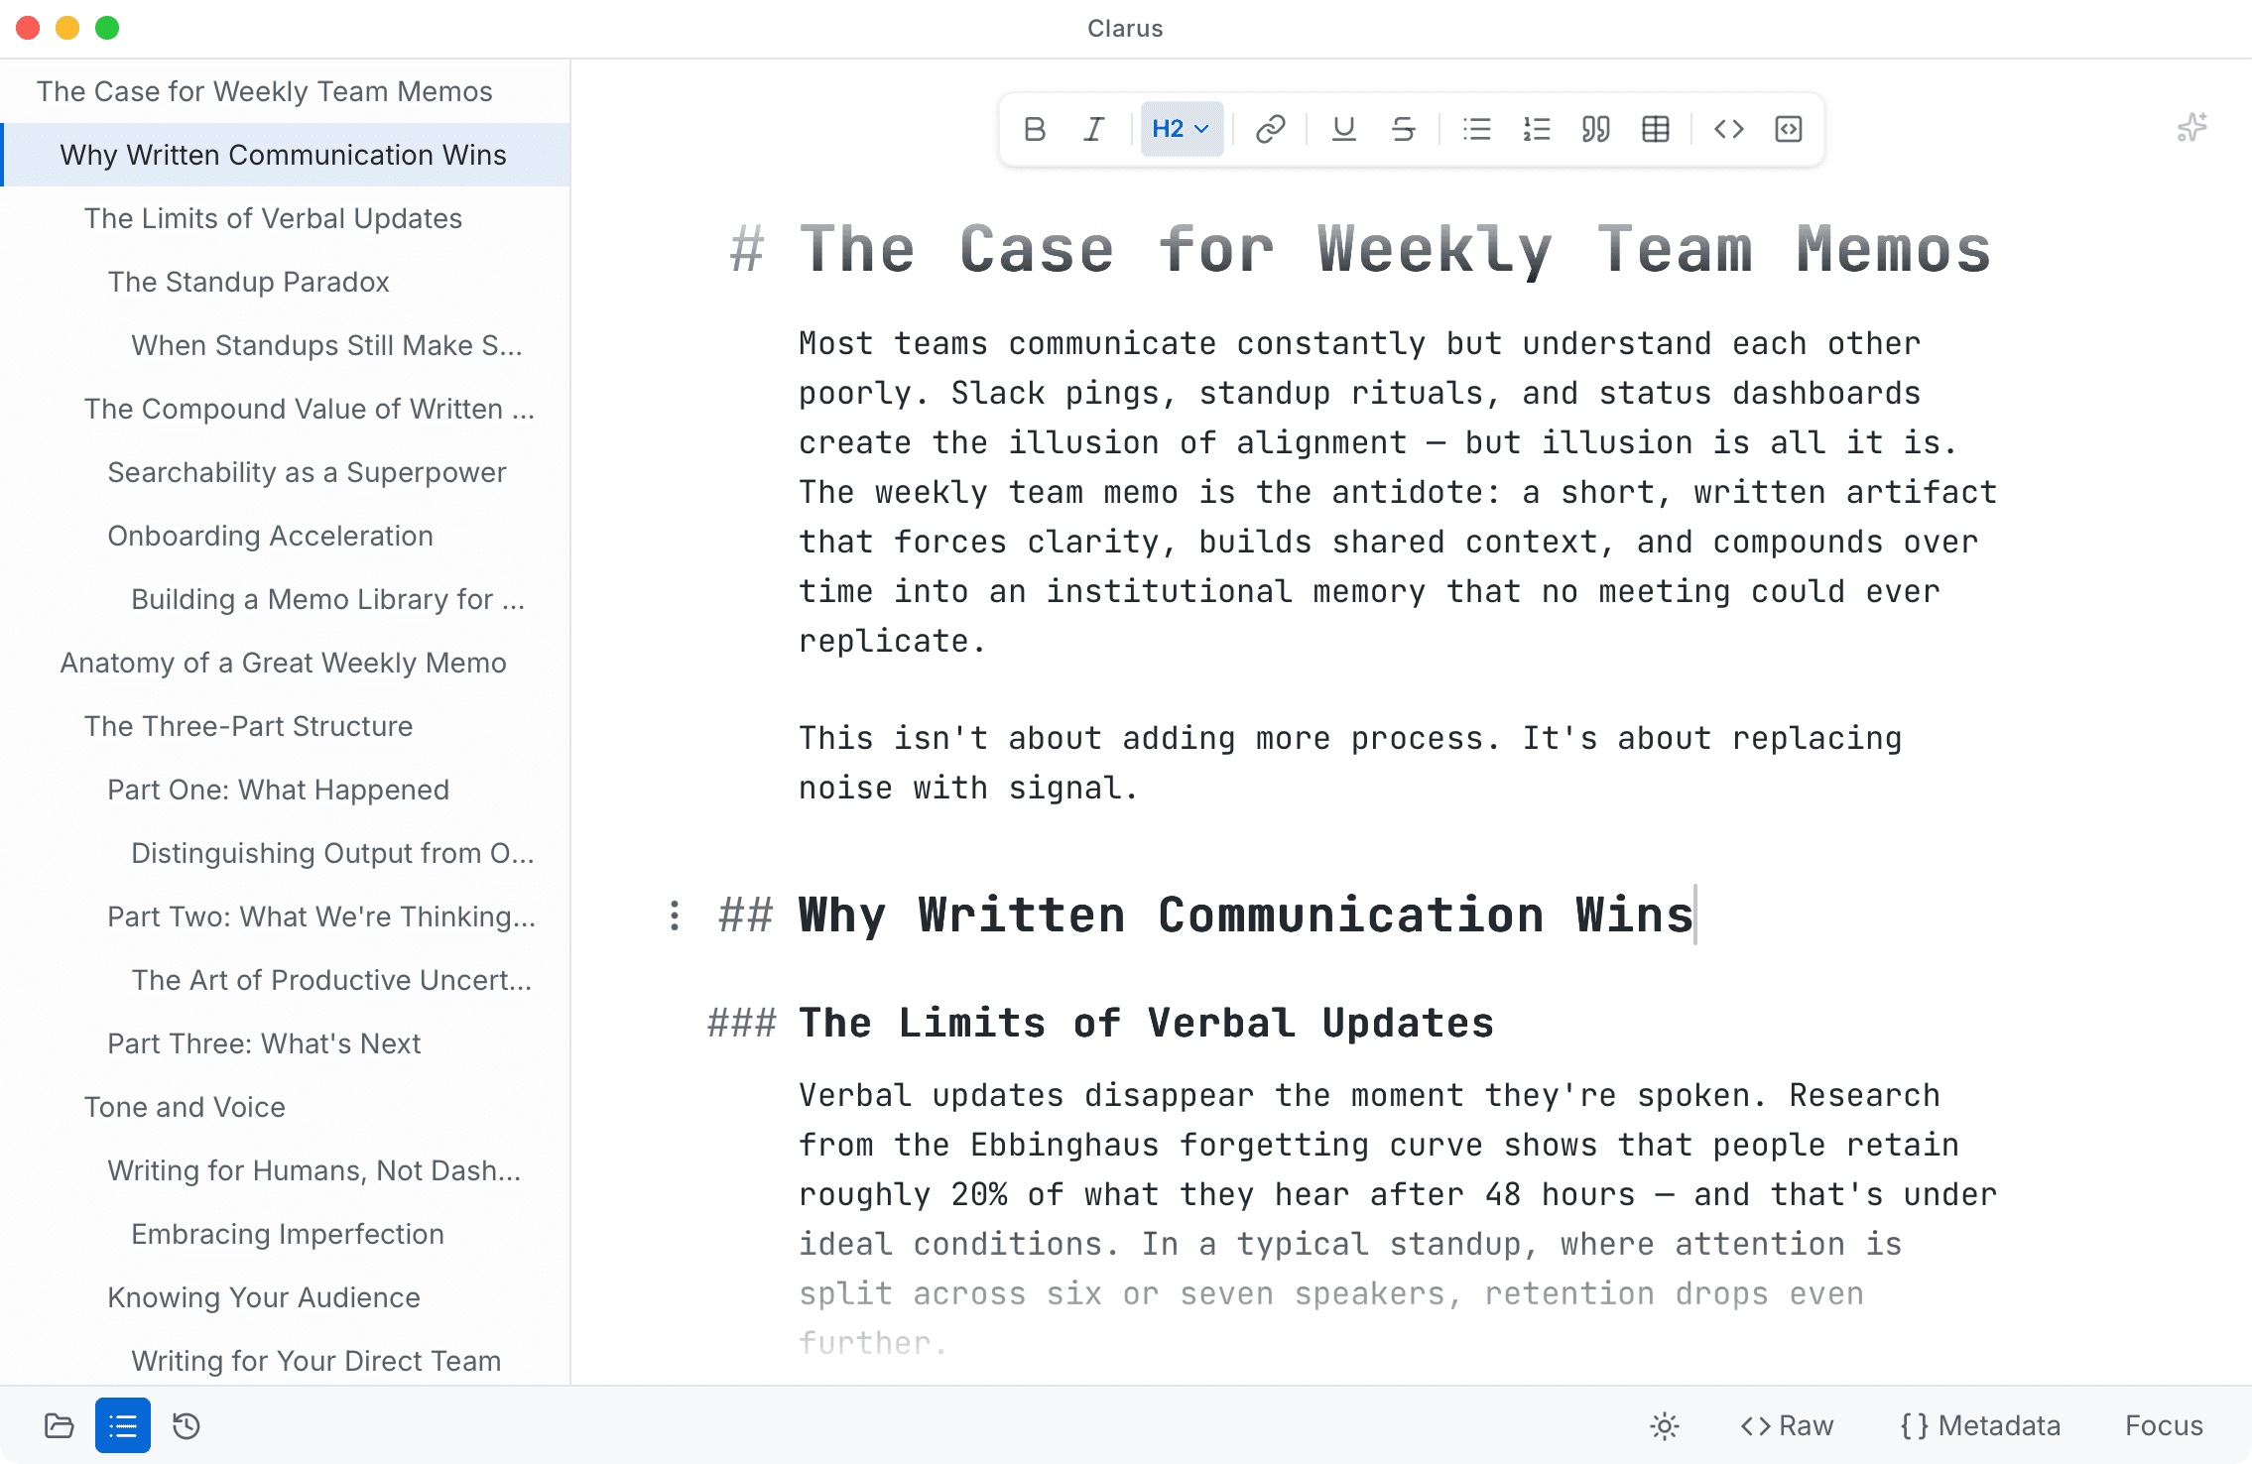The height and width of the screenshot is (1464, 2252).
Task: Open Writing for Humans, Not Dash... item
Action: pyautogui.click(x=286, y=1170)
